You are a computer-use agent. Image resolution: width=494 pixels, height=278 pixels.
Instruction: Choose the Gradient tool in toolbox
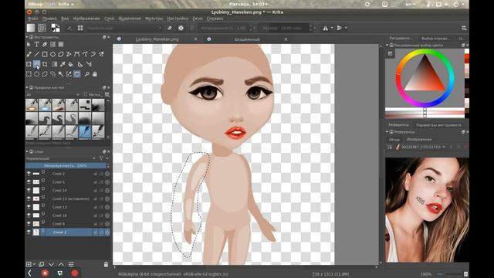click(55, 64)
